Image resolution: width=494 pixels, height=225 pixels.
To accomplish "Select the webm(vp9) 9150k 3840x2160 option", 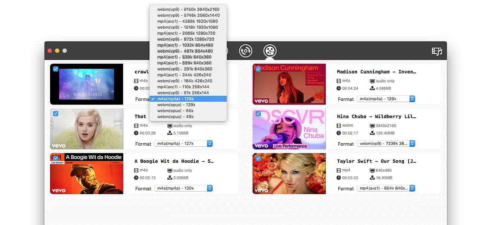I will pos(188,9).
